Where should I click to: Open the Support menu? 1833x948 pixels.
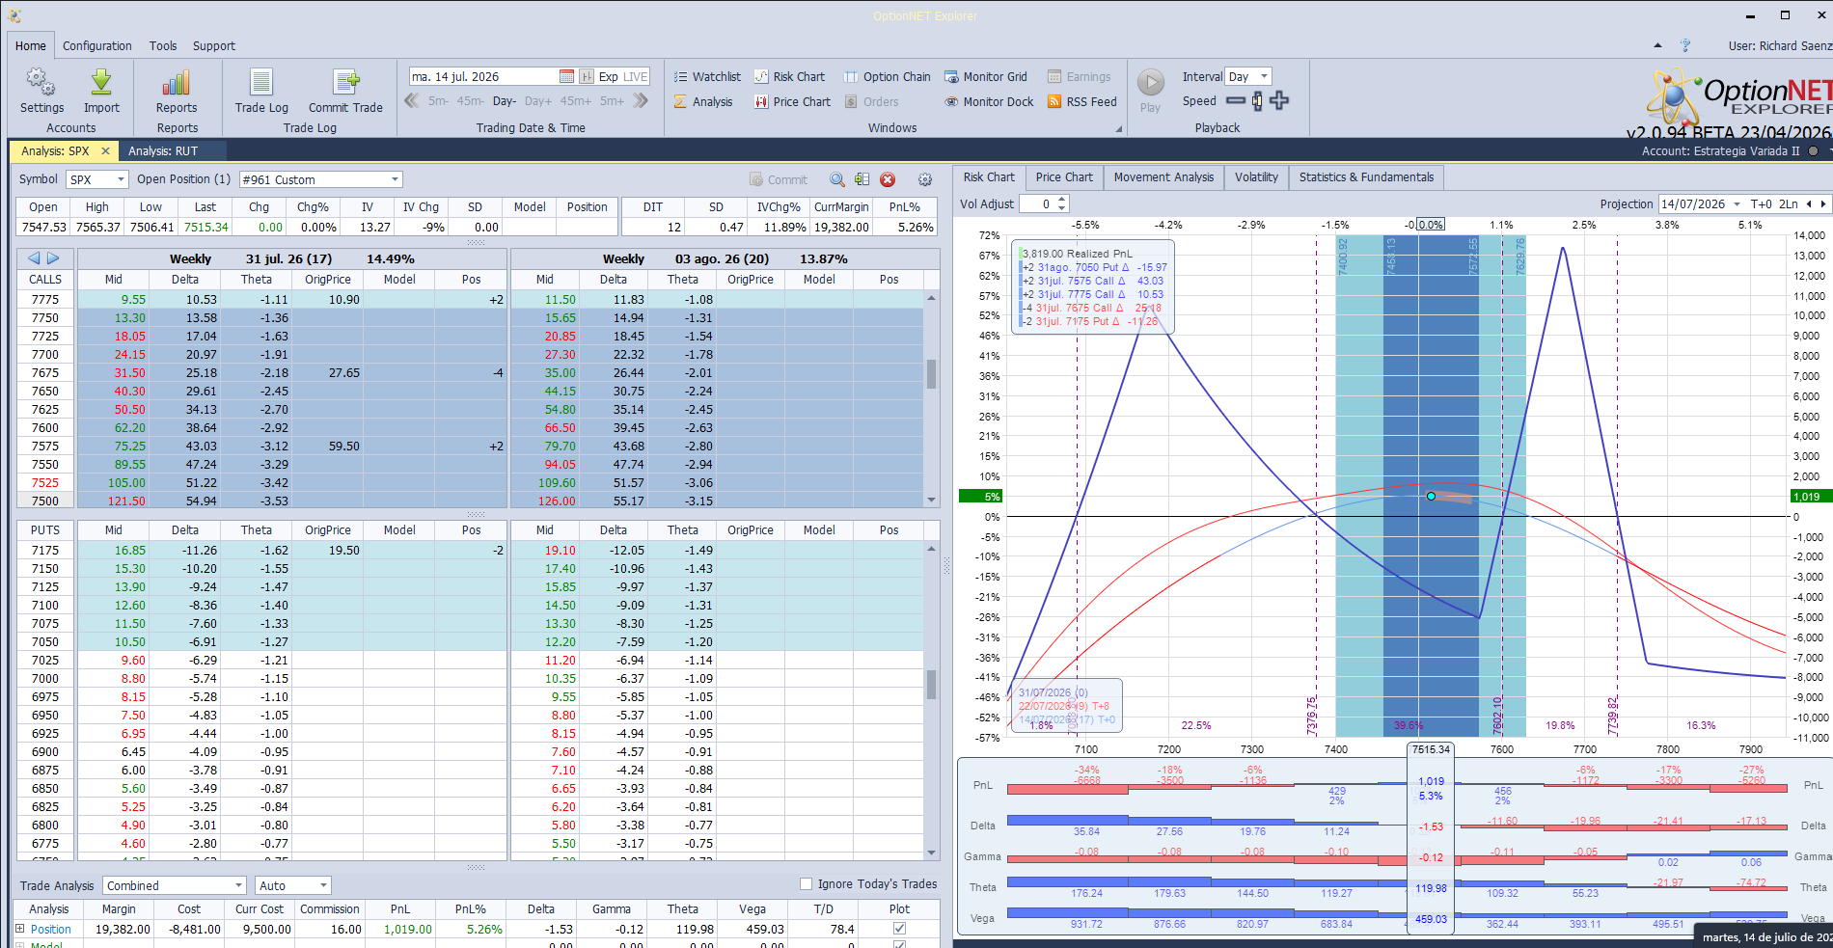[214, 46]
